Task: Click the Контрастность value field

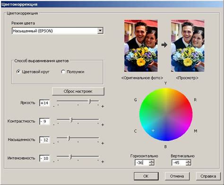Action: pyautogui.click(x=45, y=121)
